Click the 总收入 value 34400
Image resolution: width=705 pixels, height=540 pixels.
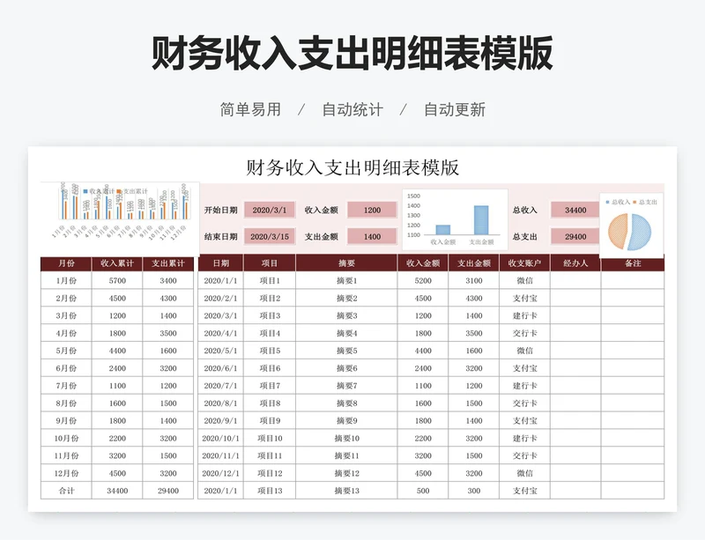click(575, 210)
